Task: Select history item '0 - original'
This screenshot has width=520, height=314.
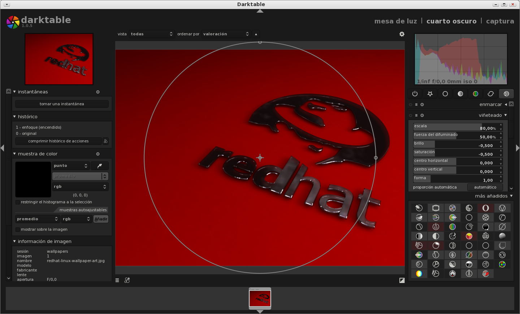Action: click(26, 133)
